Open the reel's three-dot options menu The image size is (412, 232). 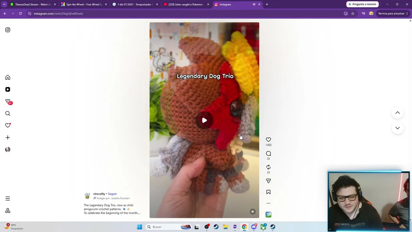point(268,203)
